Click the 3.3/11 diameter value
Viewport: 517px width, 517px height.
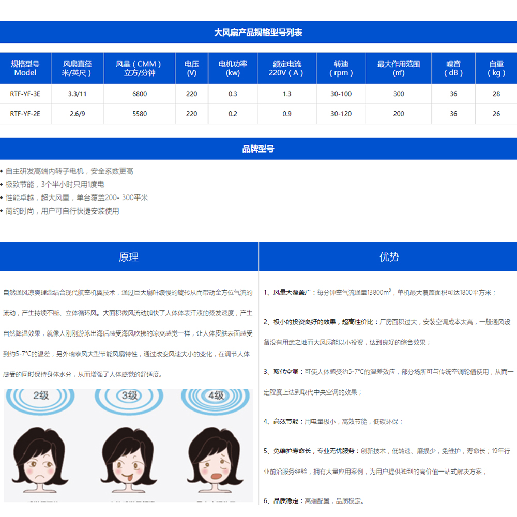tap(77, 94)
